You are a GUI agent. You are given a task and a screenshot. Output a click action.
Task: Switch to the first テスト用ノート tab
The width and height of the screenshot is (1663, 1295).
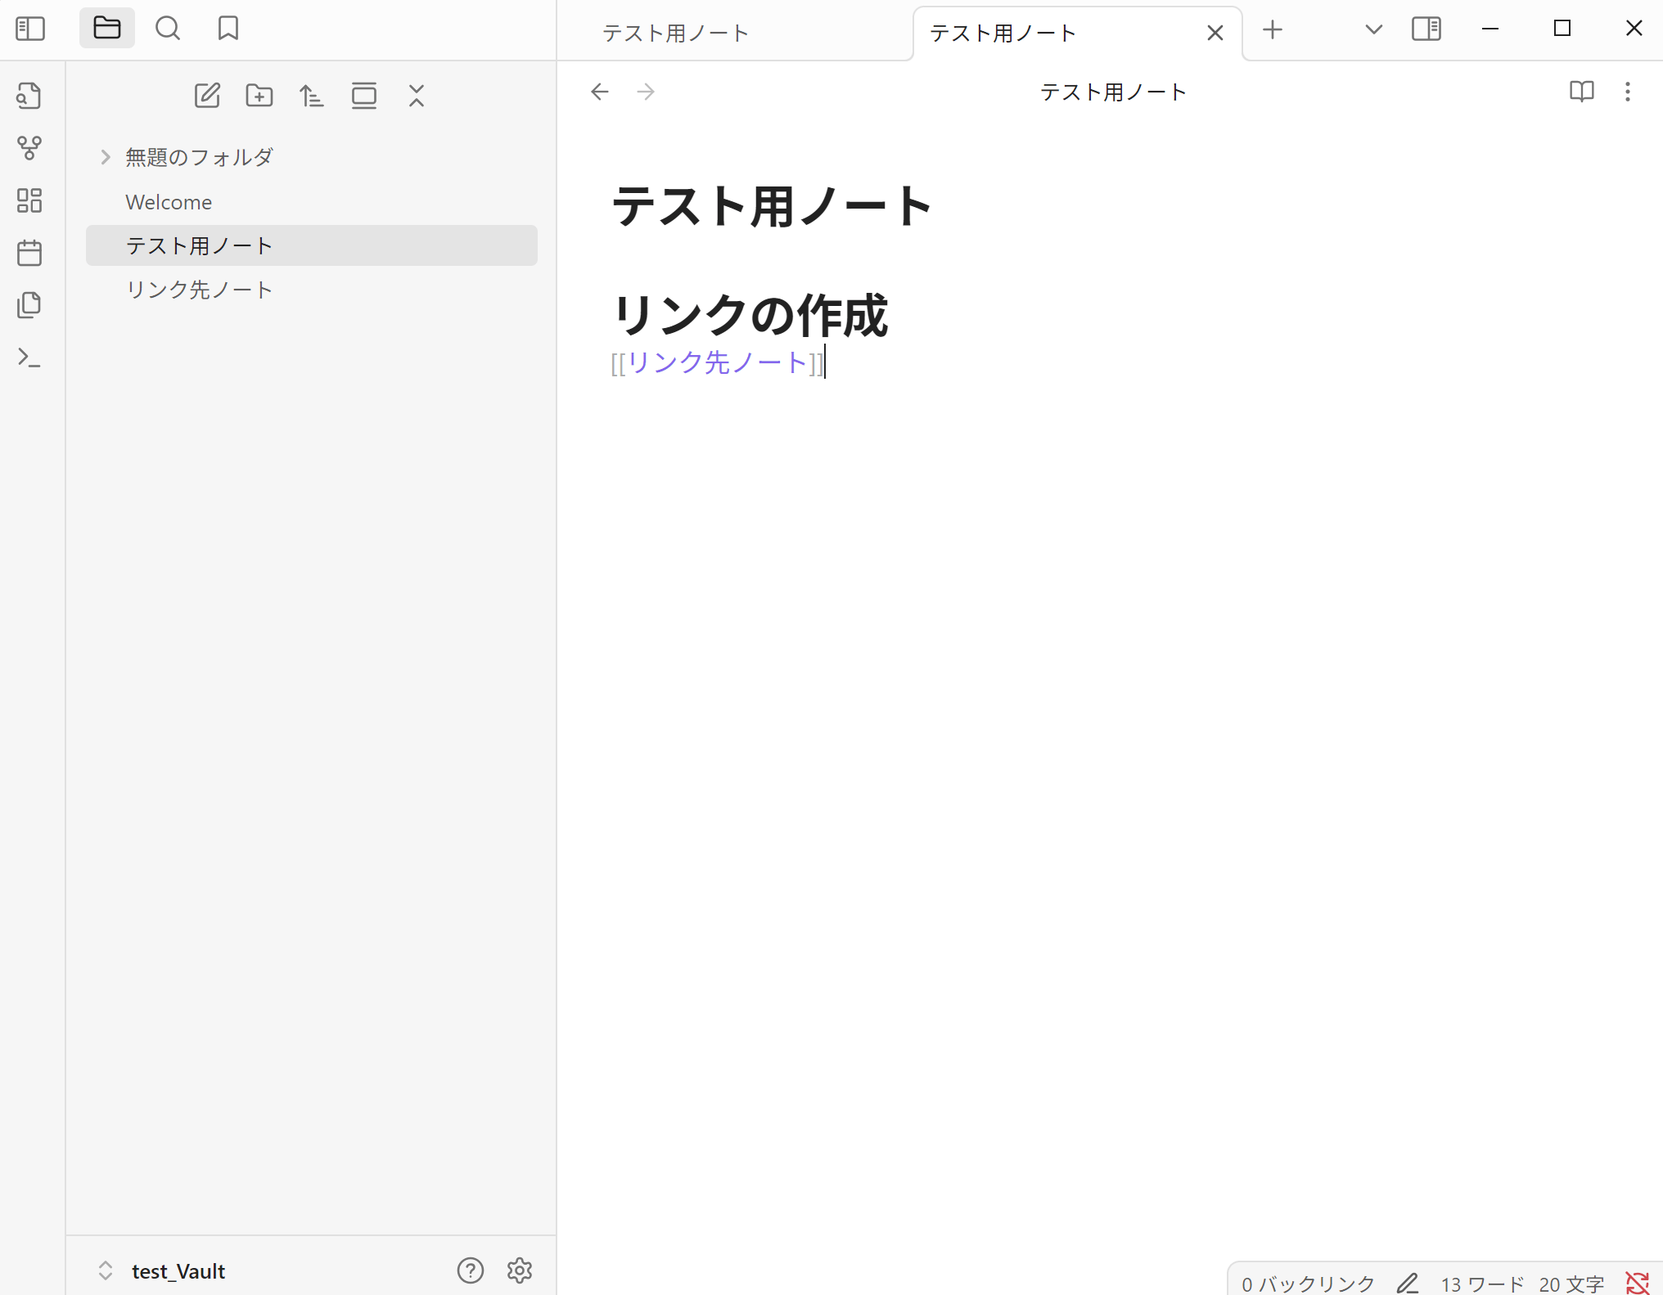pyautogui.click(x=676, y=33)
